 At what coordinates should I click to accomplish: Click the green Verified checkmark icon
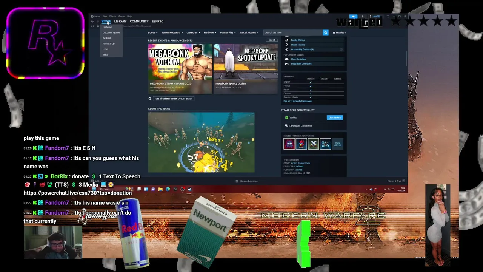tap(286, 117)
